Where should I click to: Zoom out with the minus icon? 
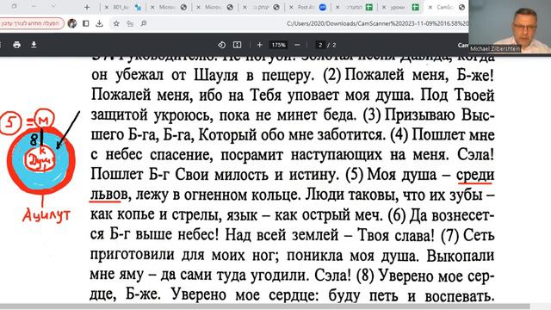pyautogui.click(x=297, y=45)
